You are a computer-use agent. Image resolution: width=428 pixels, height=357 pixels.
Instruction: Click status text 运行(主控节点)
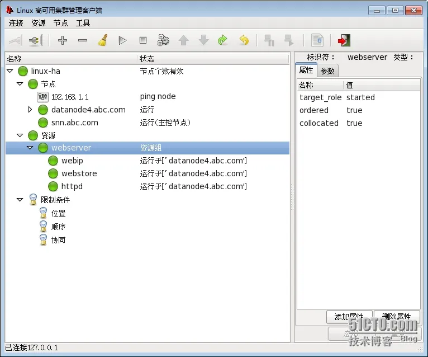click(x=165, y=123)
